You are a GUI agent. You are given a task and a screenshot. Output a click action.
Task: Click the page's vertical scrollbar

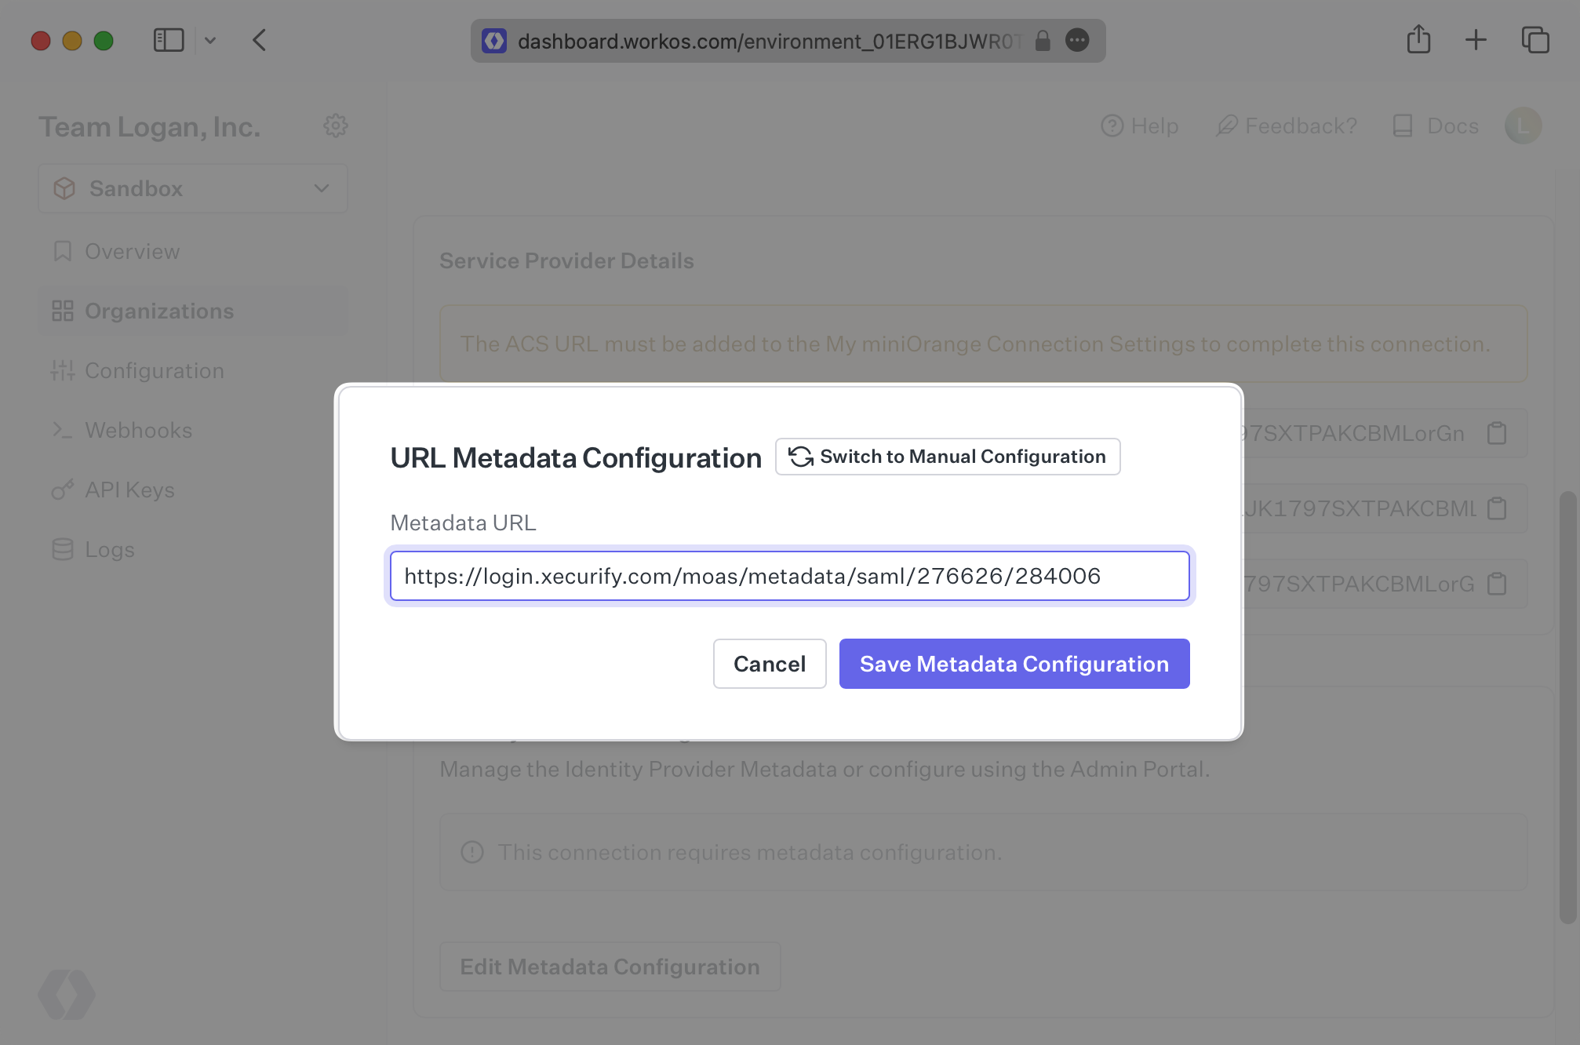[1567, 706]
